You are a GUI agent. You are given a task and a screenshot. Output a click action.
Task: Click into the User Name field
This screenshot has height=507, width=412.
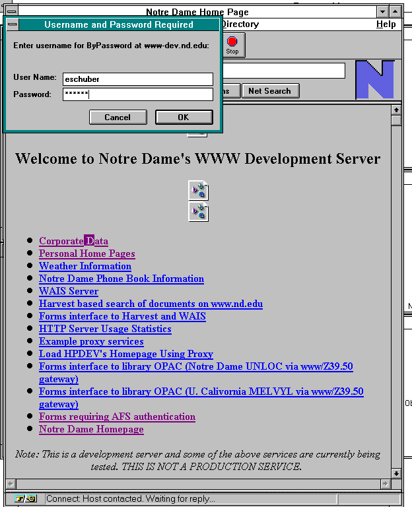(138, 79)
